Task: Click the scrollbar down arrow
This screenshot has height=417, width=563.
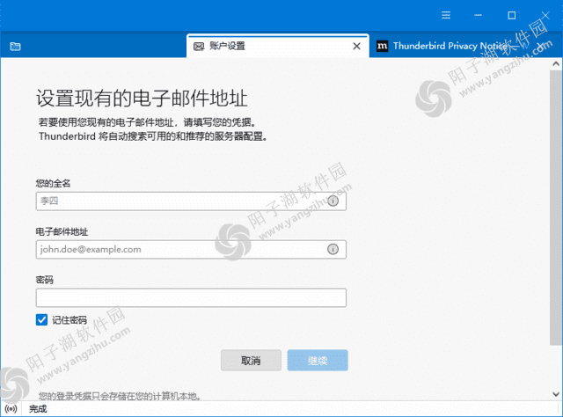Action: [x=556, y=394]
